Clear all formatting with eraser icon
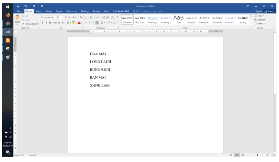279x162 pixels. point(81,17)
